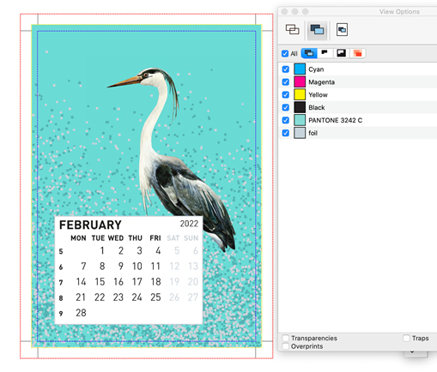Uncheck the Magenta separation checkbox
The image size is (437, 372).
pos(286,82)
